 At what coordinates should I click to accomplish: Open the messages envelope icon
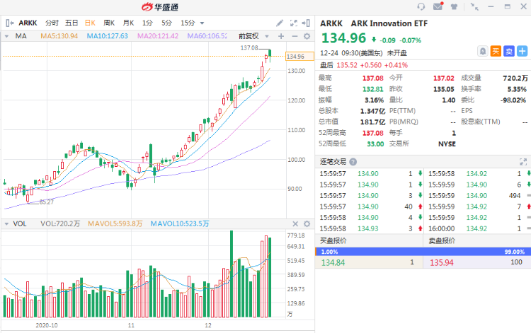coord(438,6)
